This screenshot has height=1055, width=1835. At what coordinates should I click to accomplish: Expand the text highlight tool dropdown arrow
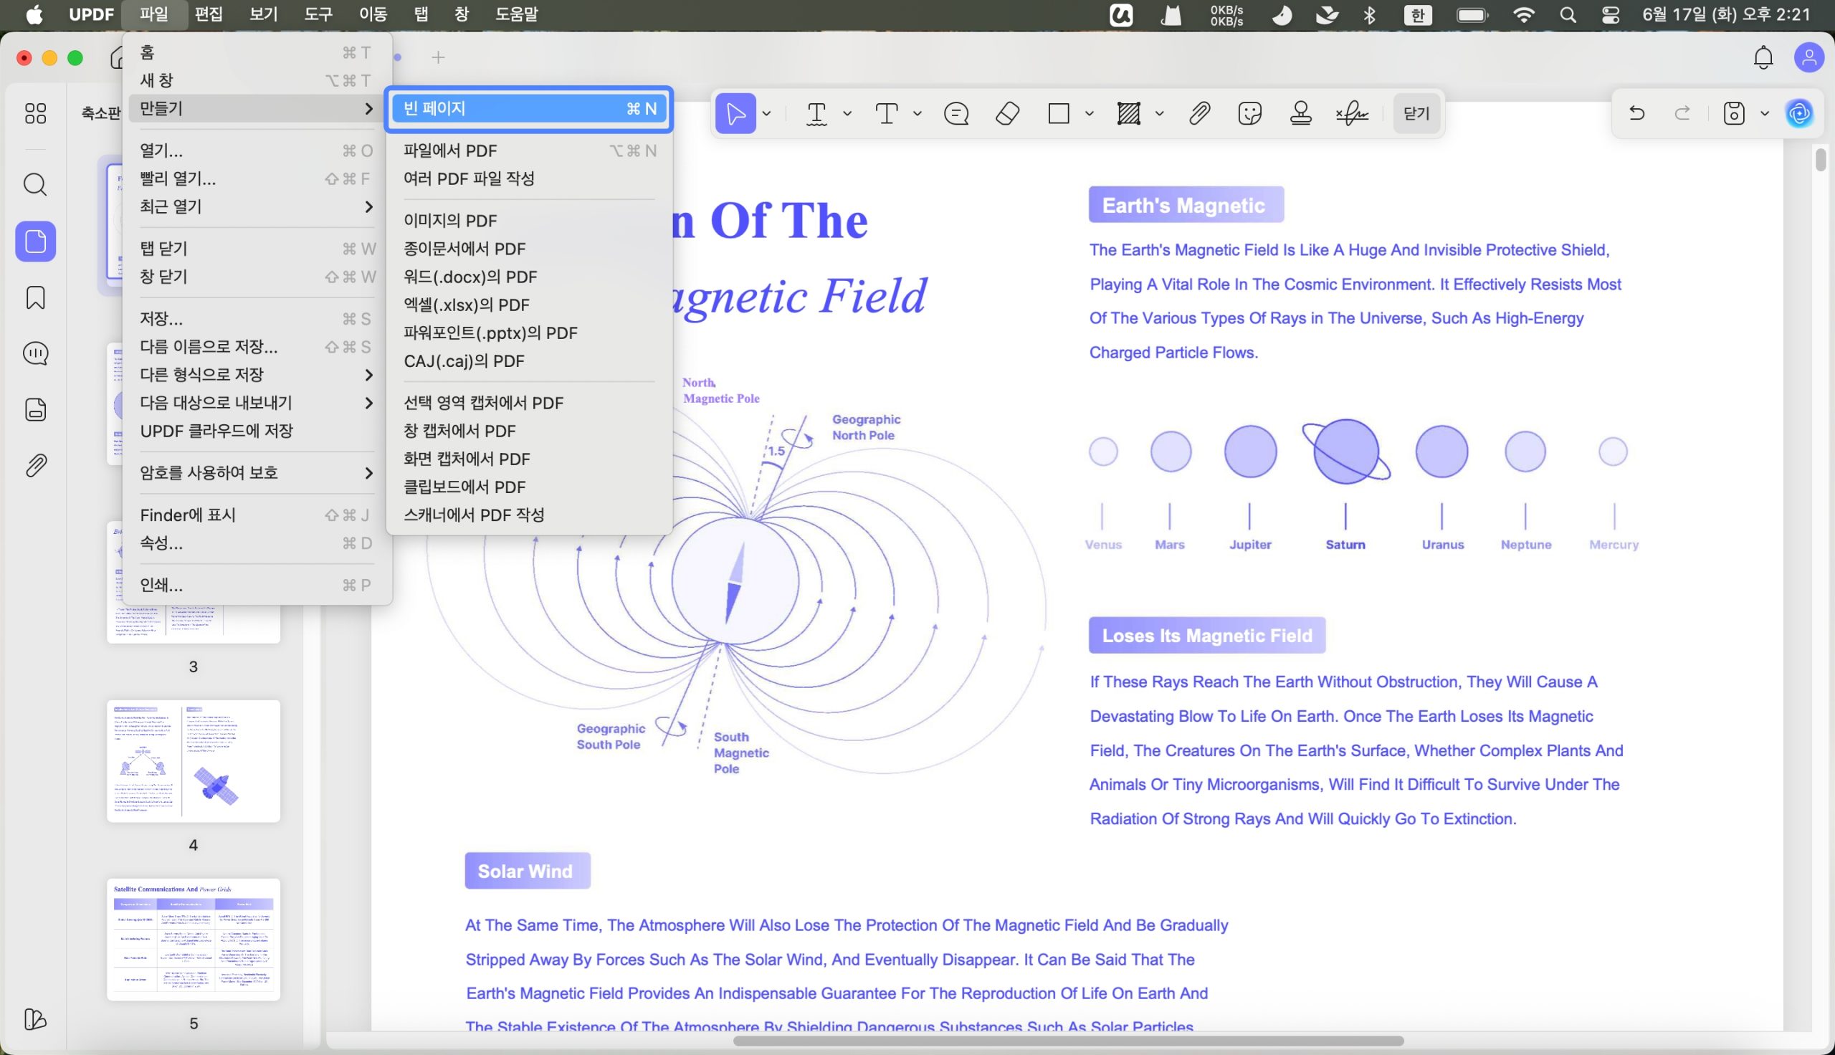[x=847, y=114]
